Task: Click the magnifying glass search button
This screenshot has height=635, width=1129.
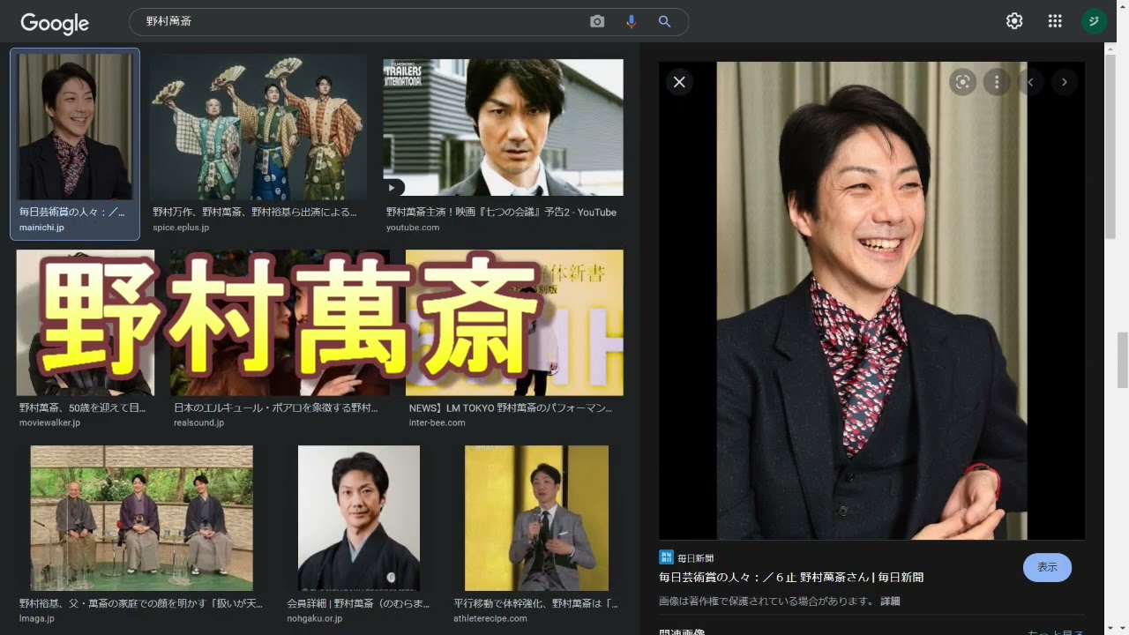Action: tap(664, 22)
